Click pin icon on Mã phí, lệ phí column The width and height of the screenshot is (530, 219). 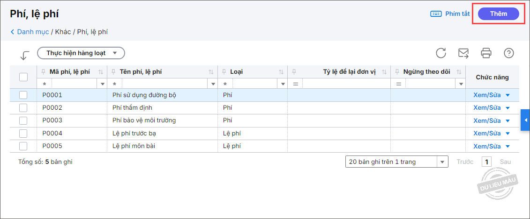pyautogui.click(x=44, y=72)
